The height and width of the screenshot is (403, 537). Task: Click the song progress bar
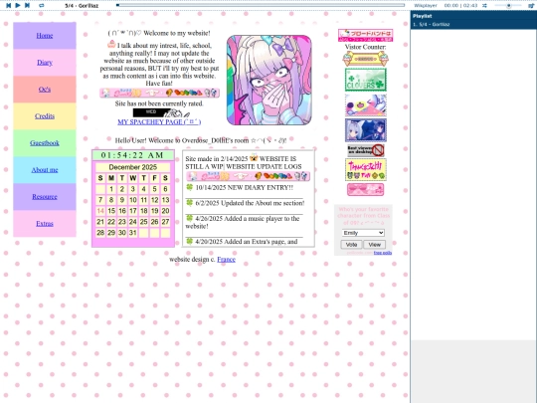(261, 5)
